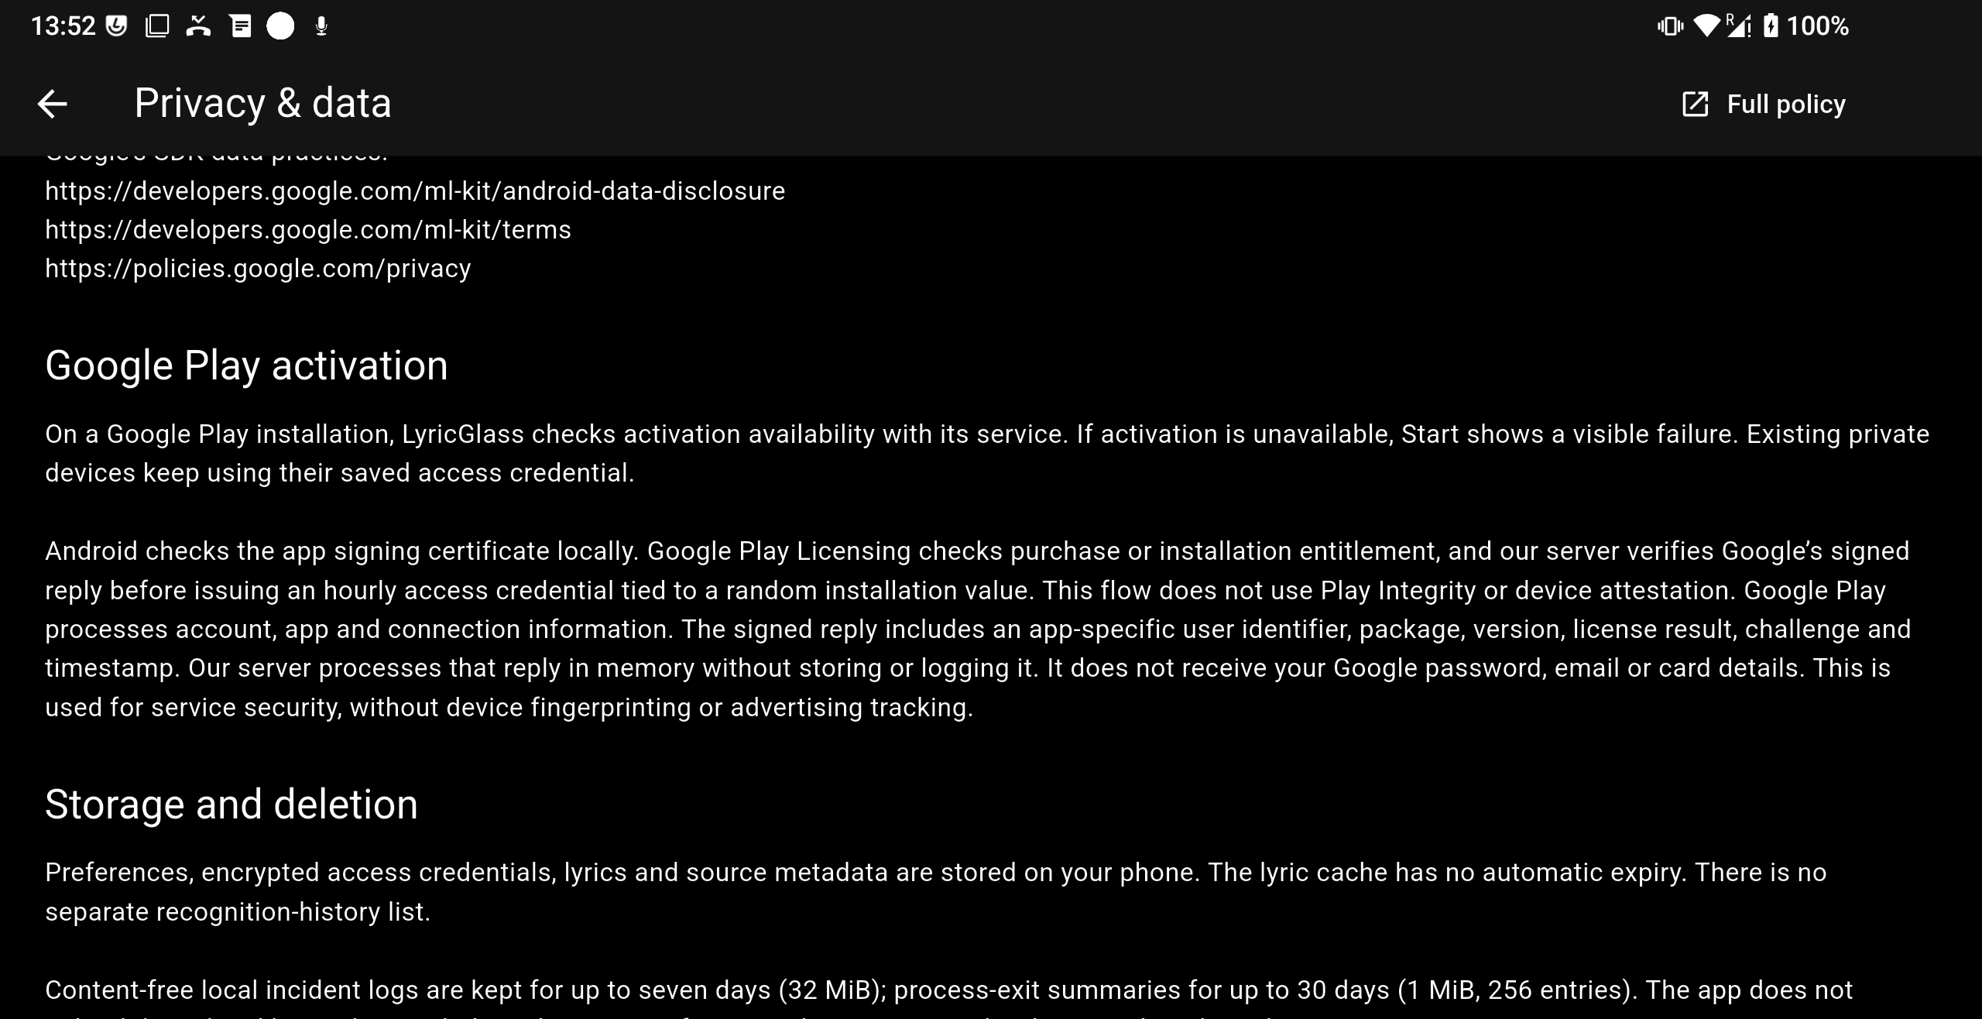Tap the 100% battery percentage text
This screenshot has height=1019, width=1982.
pos(1817,26)
